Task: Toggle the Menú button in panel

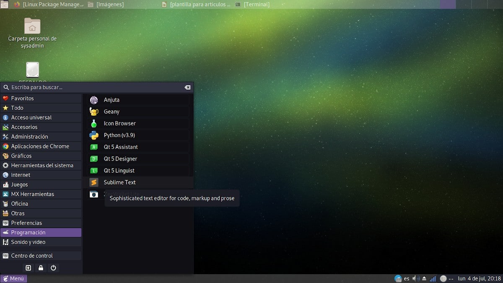Action: coord(14,279)
